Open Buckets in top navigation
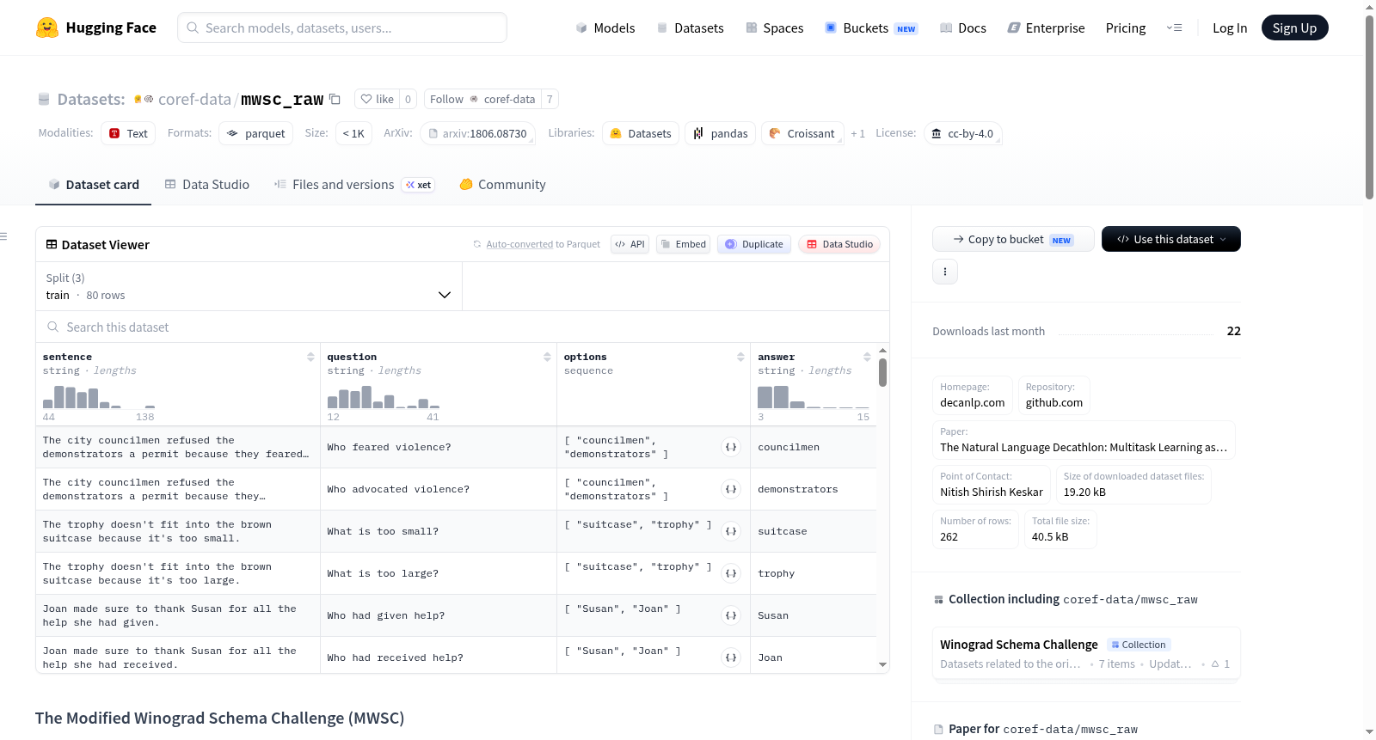This screenshot has height=740, width=1376. pos(870,28)
